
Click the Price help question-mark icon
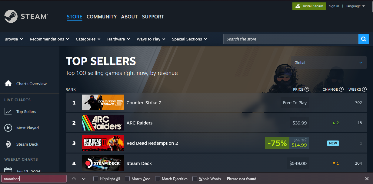tap(307, 89)
